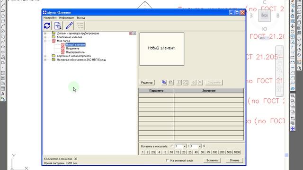Click the Редактор button
This screenshot has width=303, height=170.
click(x=147, y=83)
